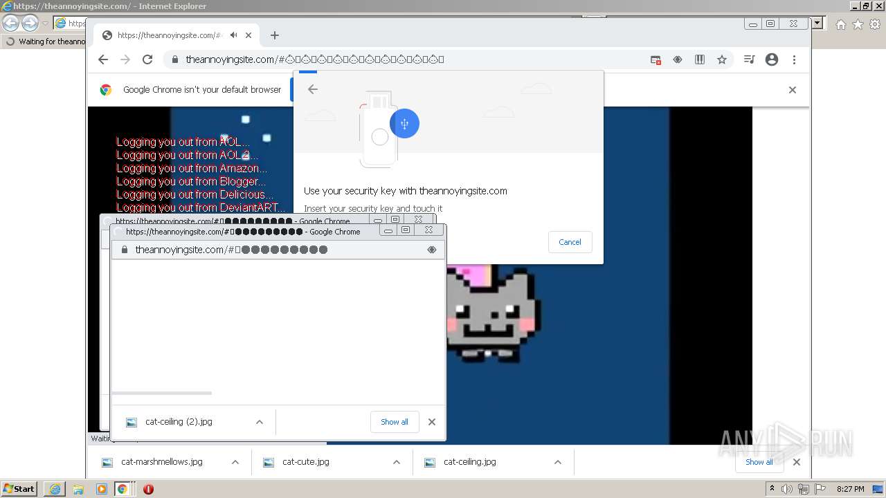
Task: Open File Explorer folder on taskbar
Action: tap(78, 489)
